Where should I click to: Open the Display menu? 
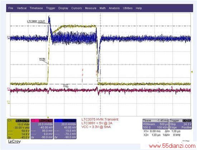coord(63,8)
